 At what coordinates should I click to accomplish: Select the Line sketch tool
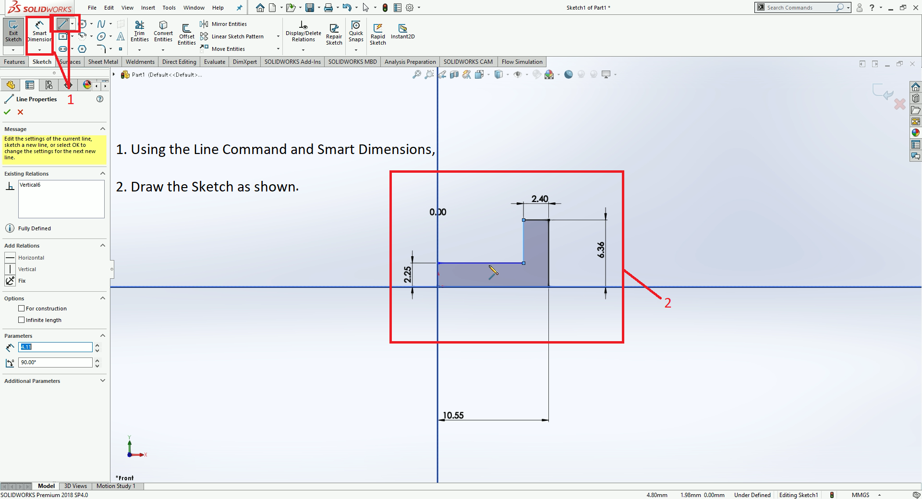[x=62, y=24]
